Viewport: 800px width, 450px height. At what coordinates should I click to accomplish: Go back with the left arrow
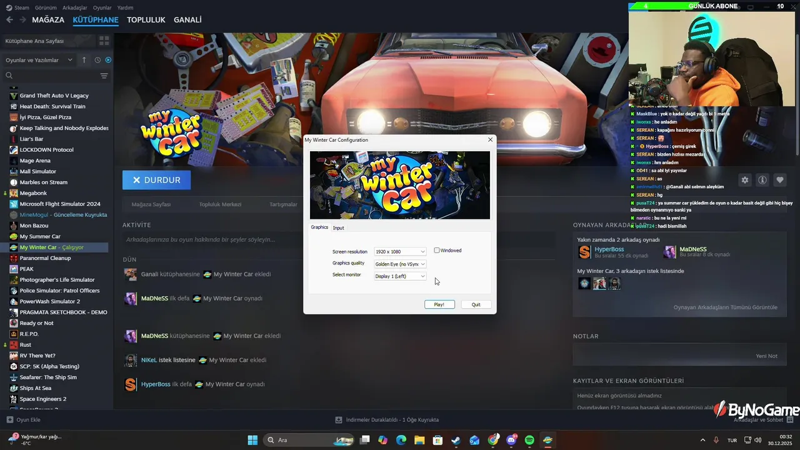coord(9,20)
